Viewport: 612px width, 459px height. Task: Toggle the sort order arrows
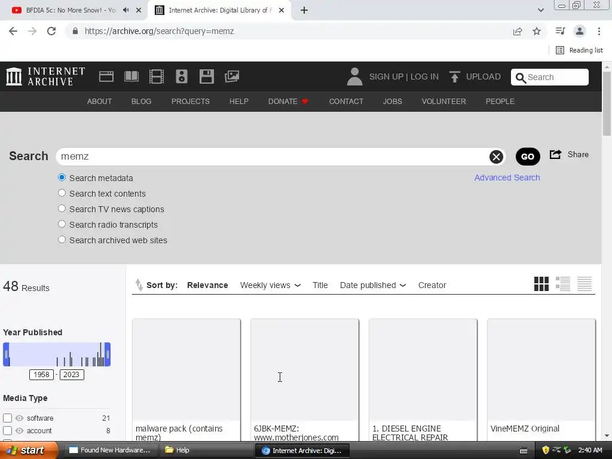coord(139,285)
